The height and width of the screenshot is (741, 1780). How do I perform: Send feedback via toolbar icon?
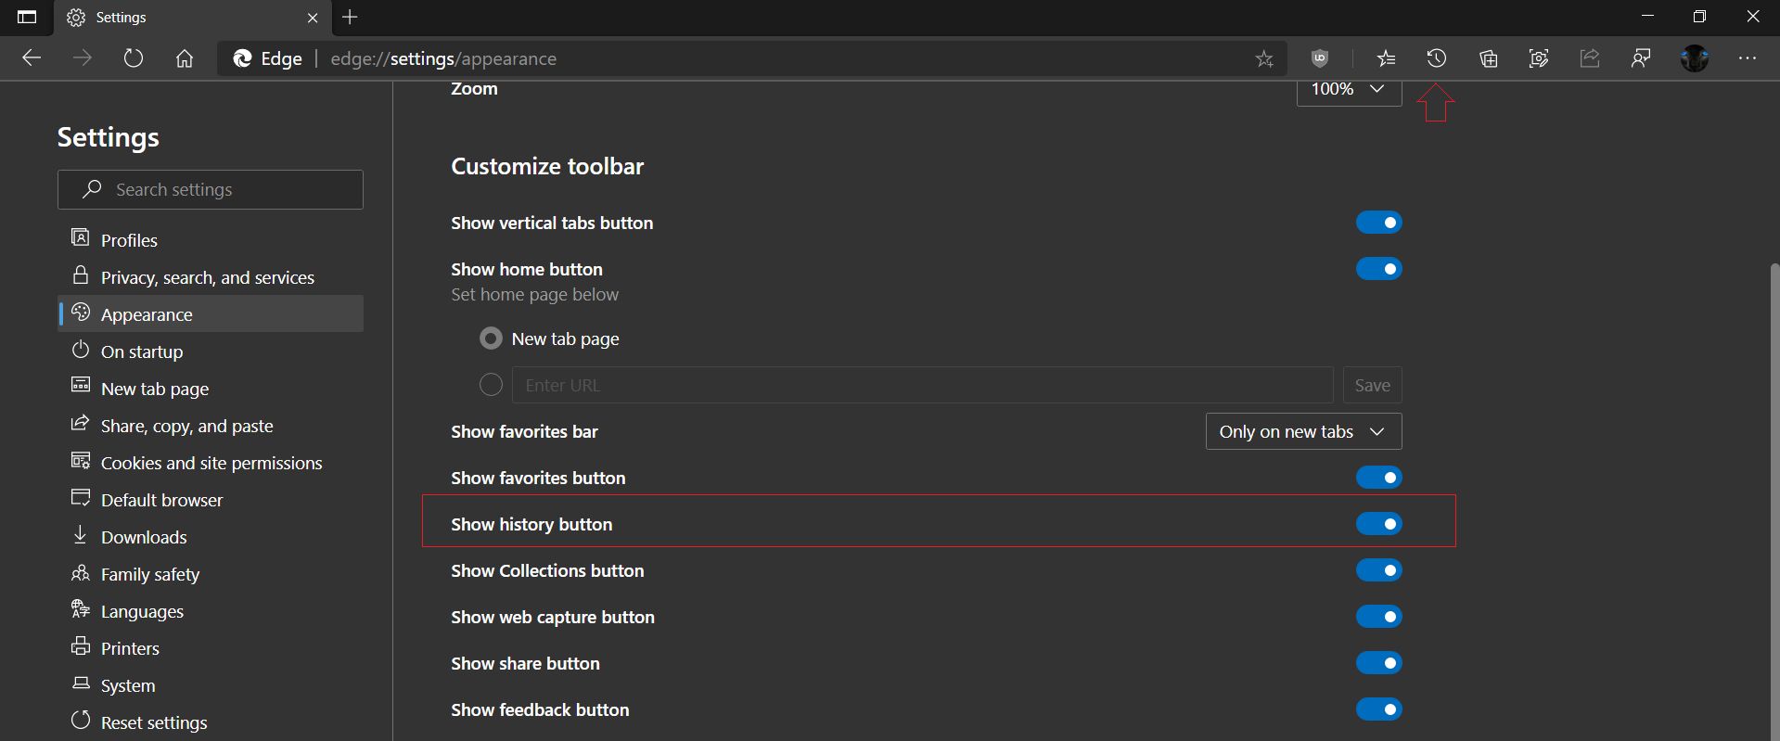[x=1641, y=58]
